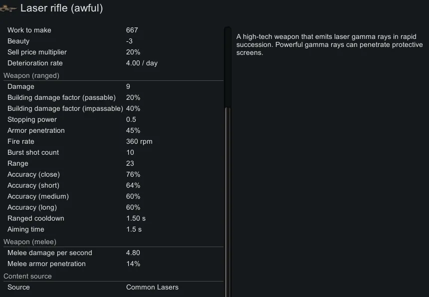Viewport: 429px width, 297px height.
Task: Select the Work to make row
Action: [x=112, y=30]
